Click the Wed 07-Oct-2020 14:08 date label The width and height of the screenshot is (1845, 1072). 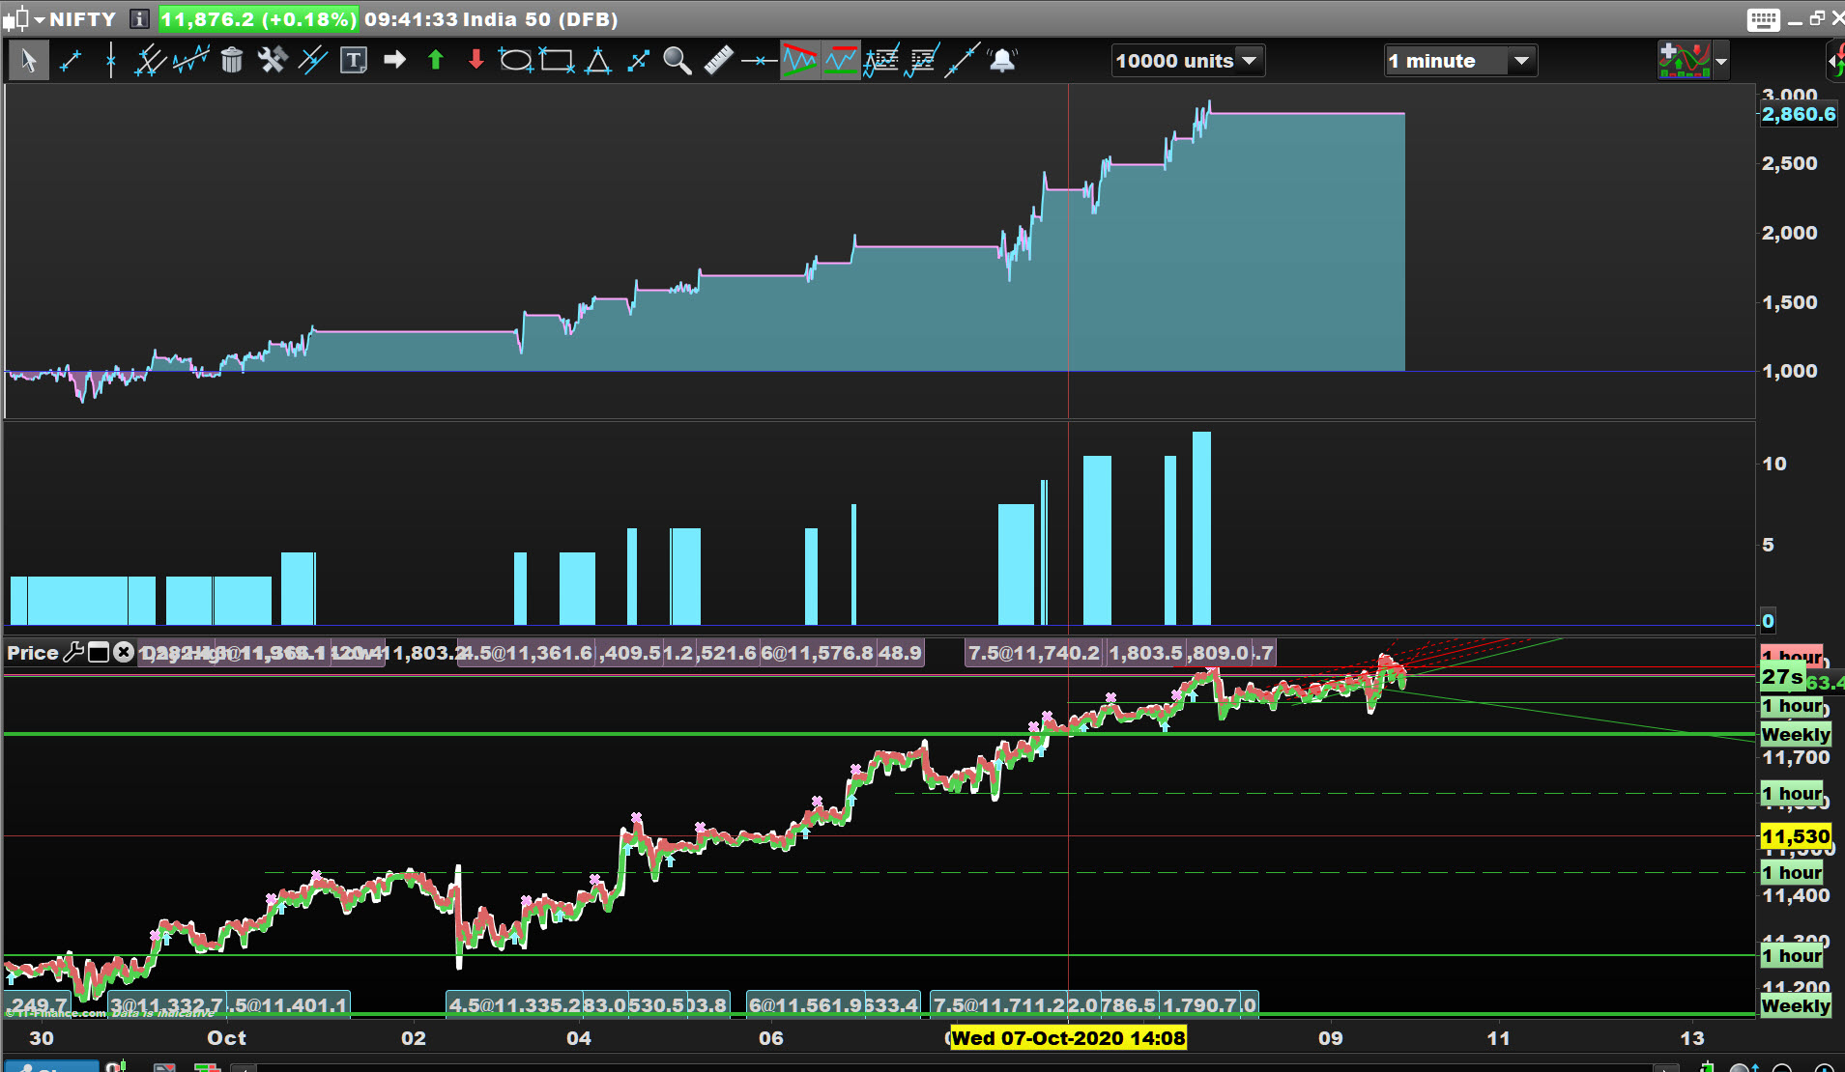point(1069,1038)
